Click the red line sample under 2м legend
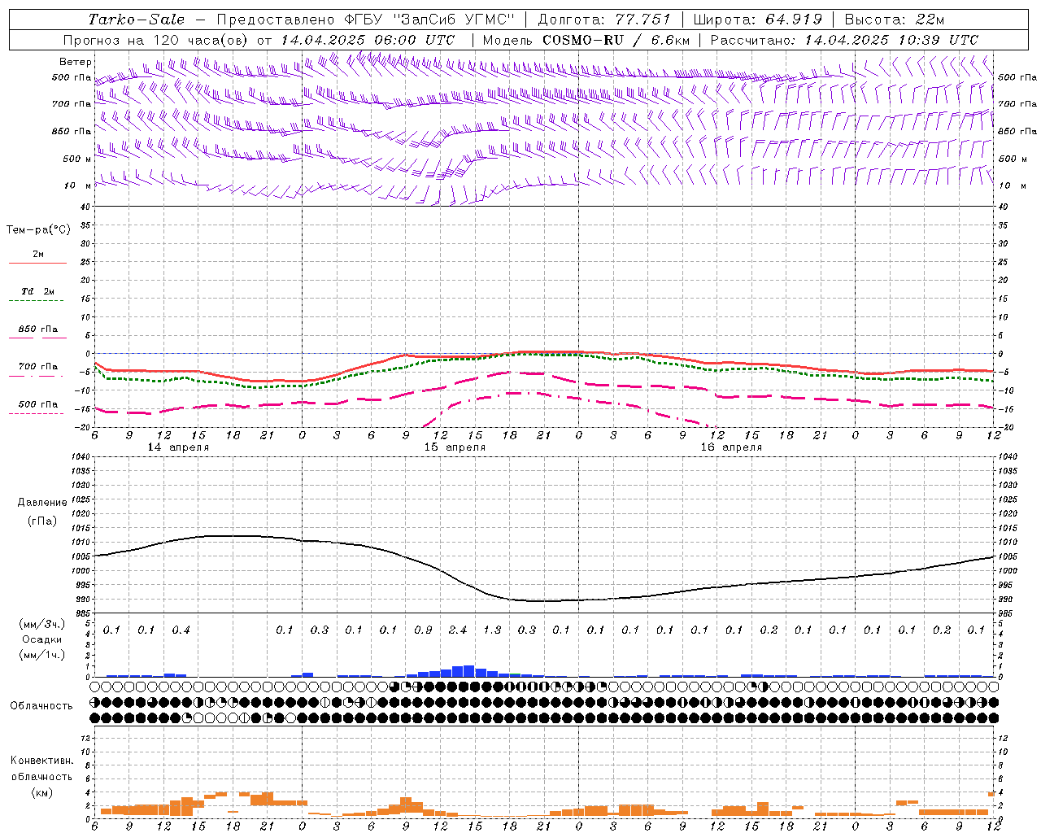 click(x=37, y=263)
